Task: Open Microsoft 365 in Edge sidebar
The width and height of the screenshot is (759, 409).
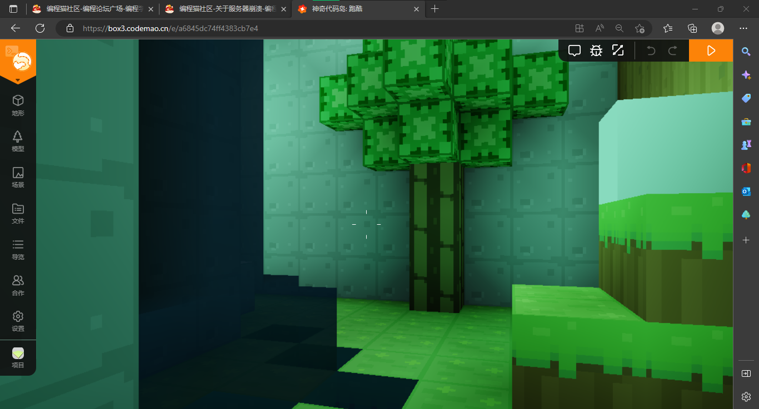Action: click(x=746, y=168)
